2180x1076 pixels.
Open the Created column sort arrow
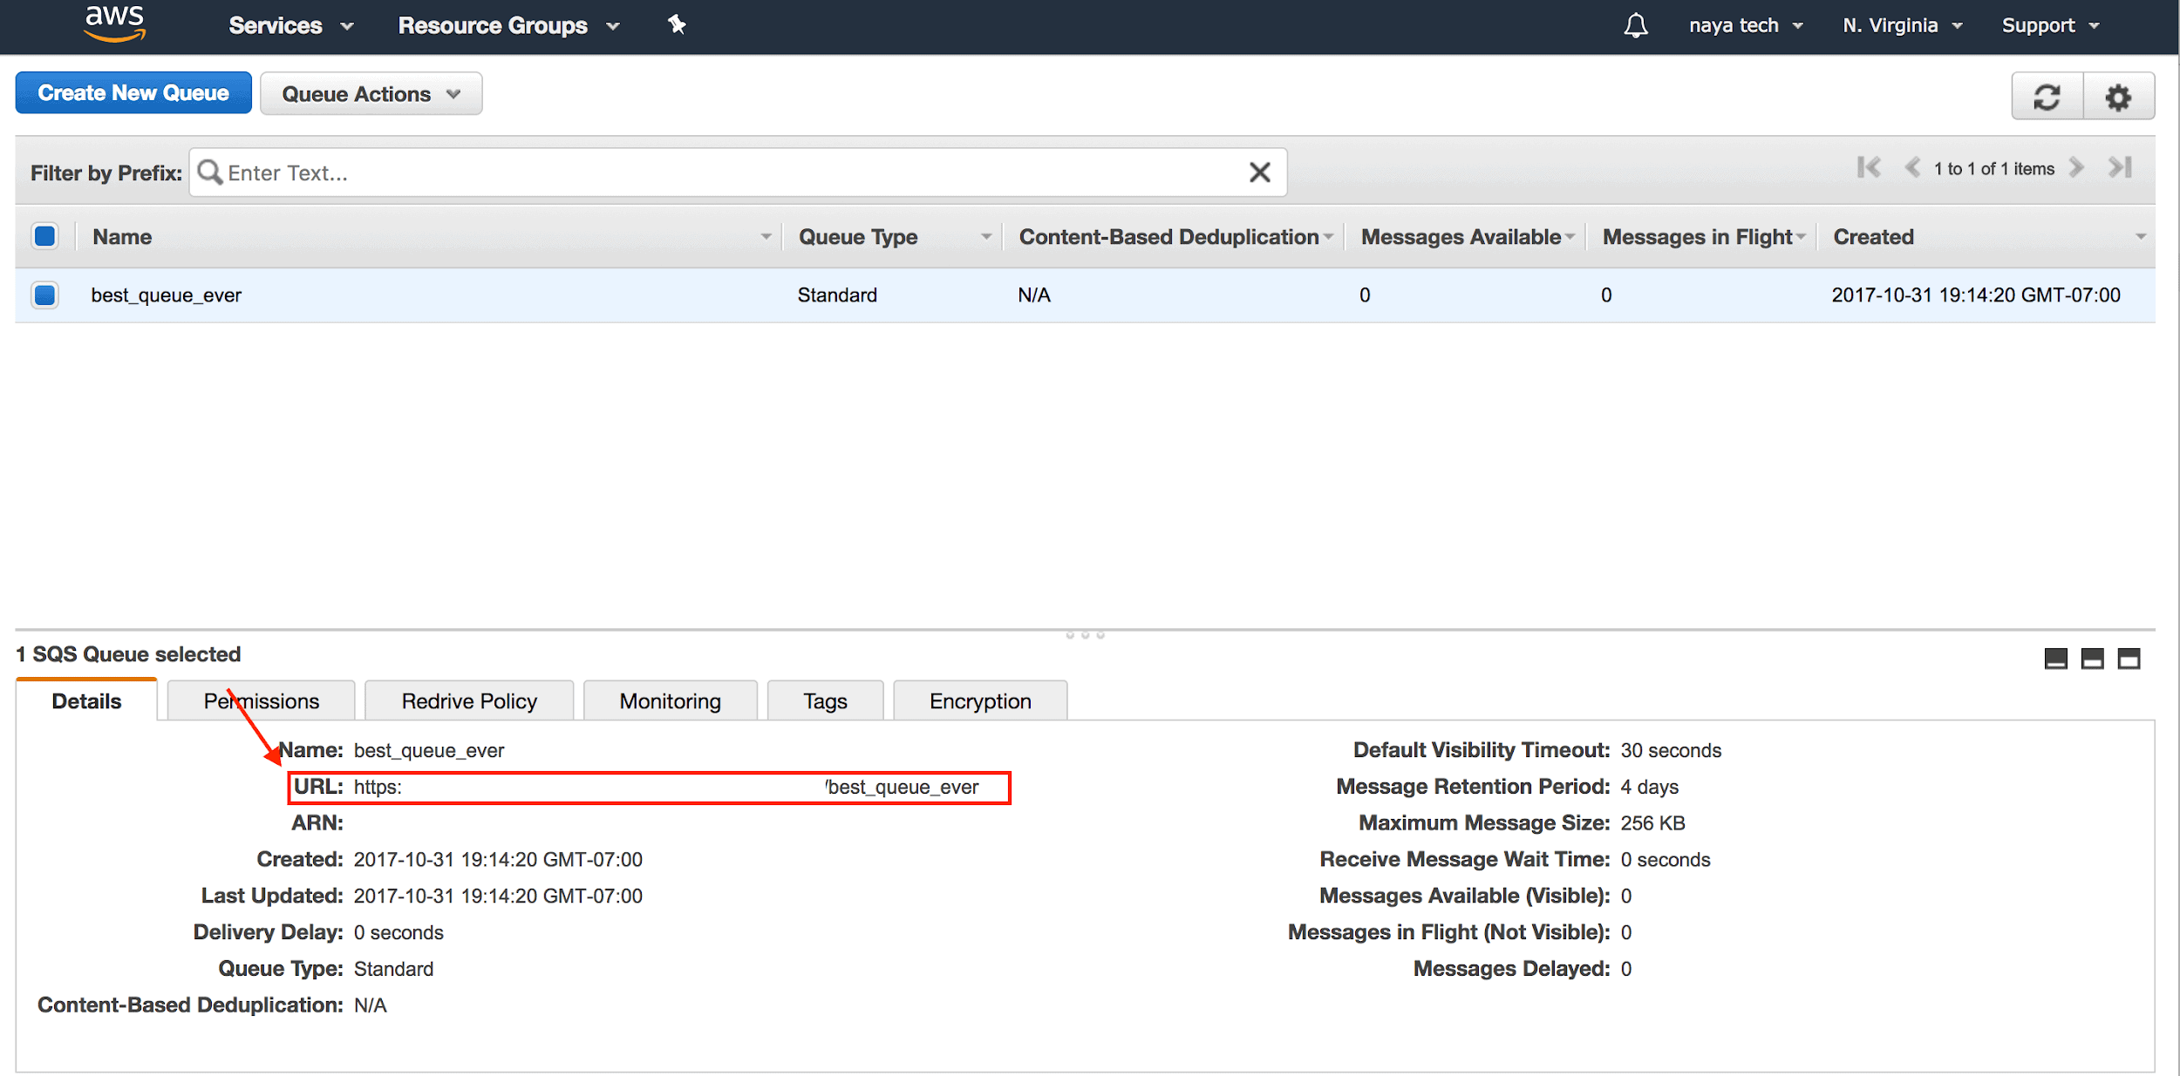coord(2140,237)
